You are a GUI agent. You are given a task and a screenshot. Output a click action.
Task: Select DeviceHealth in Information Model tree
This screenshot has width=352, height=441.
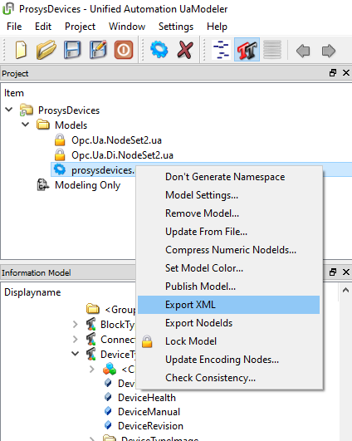(147, 398)
